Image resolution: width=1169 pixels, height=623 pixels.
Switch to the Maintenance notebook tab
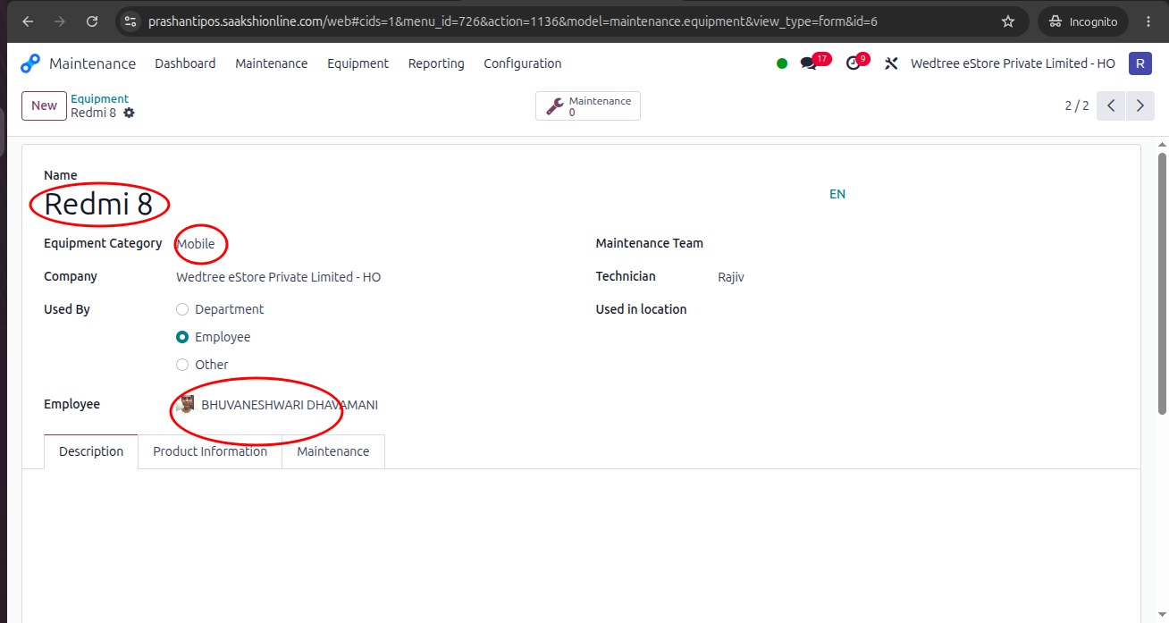(x=333, y=451)
